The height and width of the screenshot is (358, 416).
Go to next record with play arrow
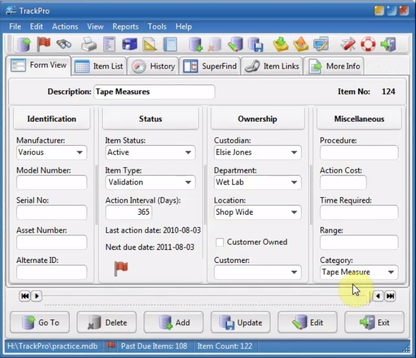pos(37,296)
